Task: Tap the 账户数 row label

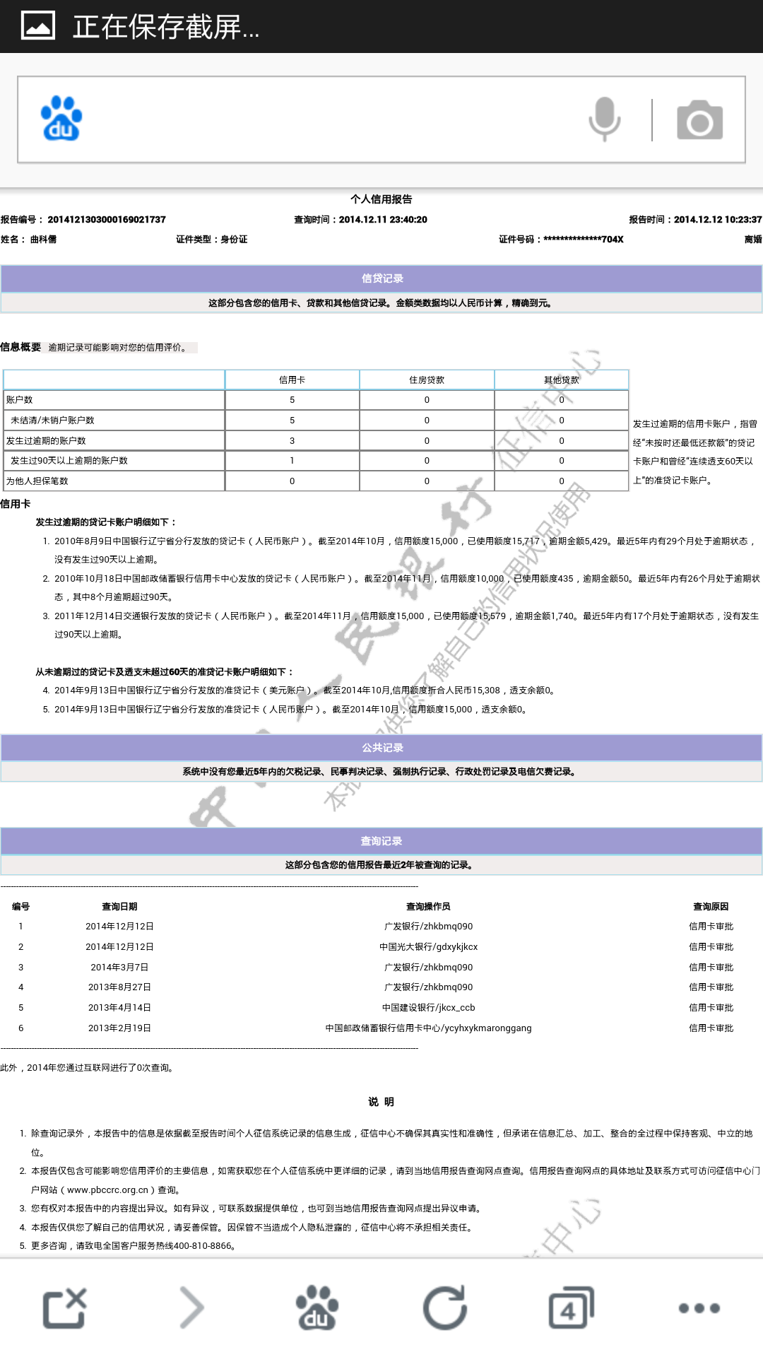Action: [x=20, y=400]
